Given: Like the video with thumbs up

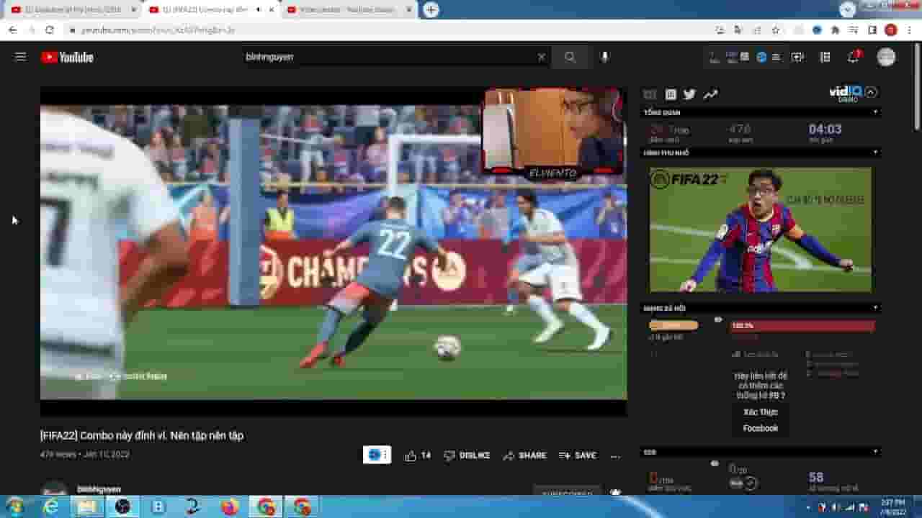Looking at the screenshot, I should coord(418,455).
